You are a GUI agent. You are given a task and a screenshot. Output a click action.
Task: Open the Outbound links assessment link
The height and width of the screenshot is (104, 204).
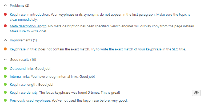22,68
